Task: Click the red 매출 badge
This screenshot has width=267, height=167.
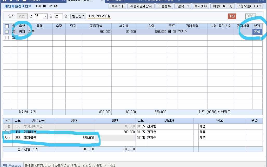Action: [x=232, y=16]
